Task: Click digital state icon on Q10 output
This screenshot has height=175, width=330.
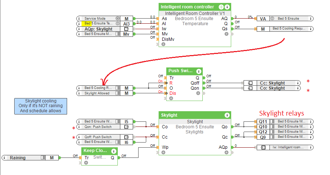Action: point(272,127)
